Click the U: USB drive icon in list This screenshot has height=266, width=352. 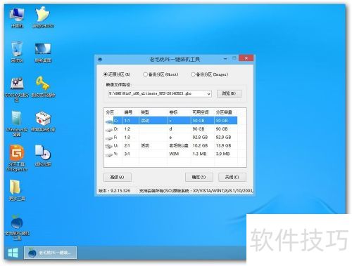point(109,147)
